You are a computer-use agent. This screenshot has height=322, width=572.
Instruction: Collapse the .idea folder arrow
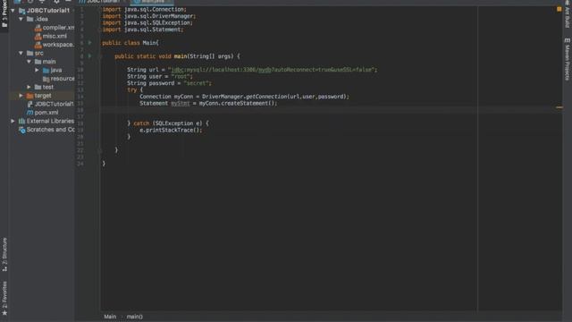(21, 19)
